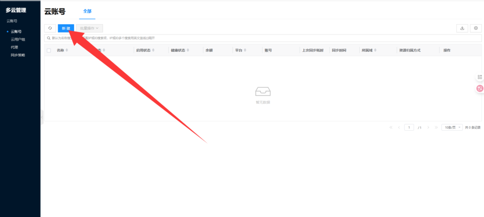Open 云用户组 in the sidebar
This screenshot has width=484, height=217.
(x=18, y=39)
